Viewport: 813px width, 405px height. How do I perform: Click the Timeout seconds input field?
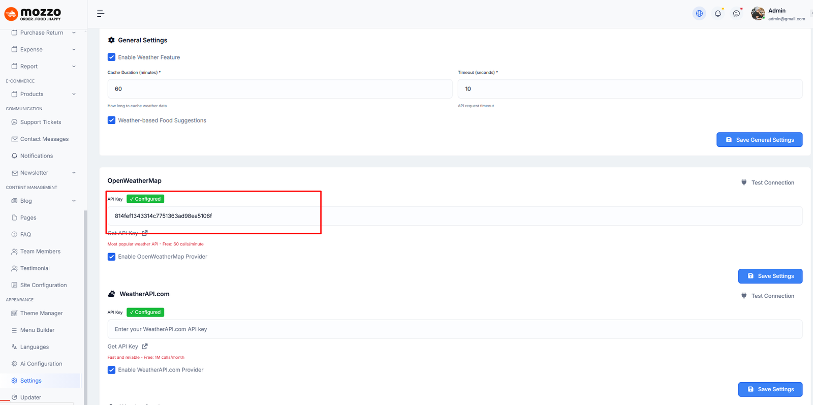pyautogui.click(x=630, y=89)
